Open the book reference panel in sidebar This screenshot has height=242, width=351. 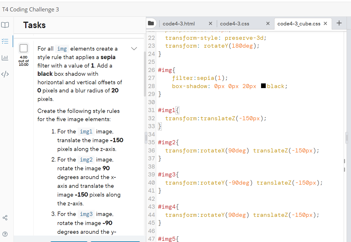tap(5, 25)
